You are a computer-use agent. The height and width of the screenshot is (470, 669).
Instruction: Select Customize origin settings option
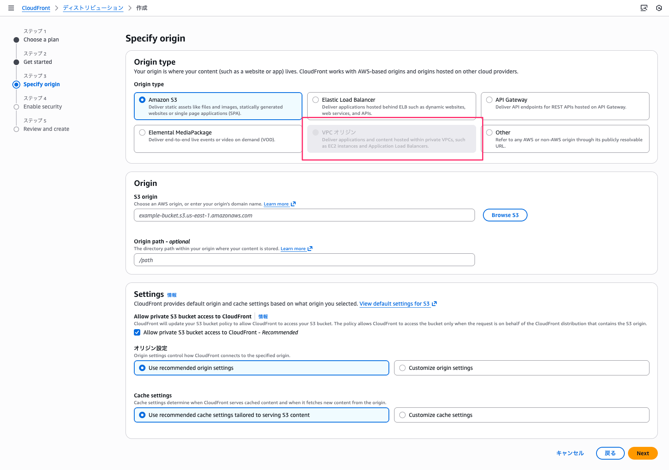point(402,368)
